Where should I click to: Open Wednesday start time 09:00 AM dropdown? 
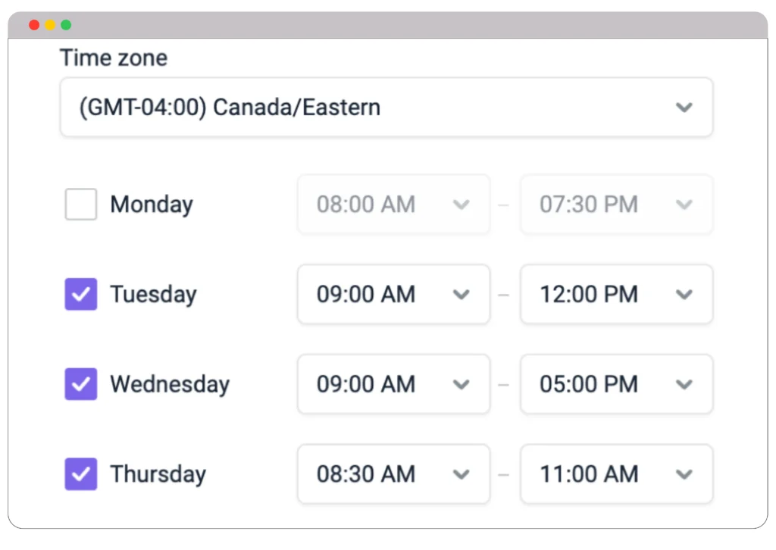393,384
